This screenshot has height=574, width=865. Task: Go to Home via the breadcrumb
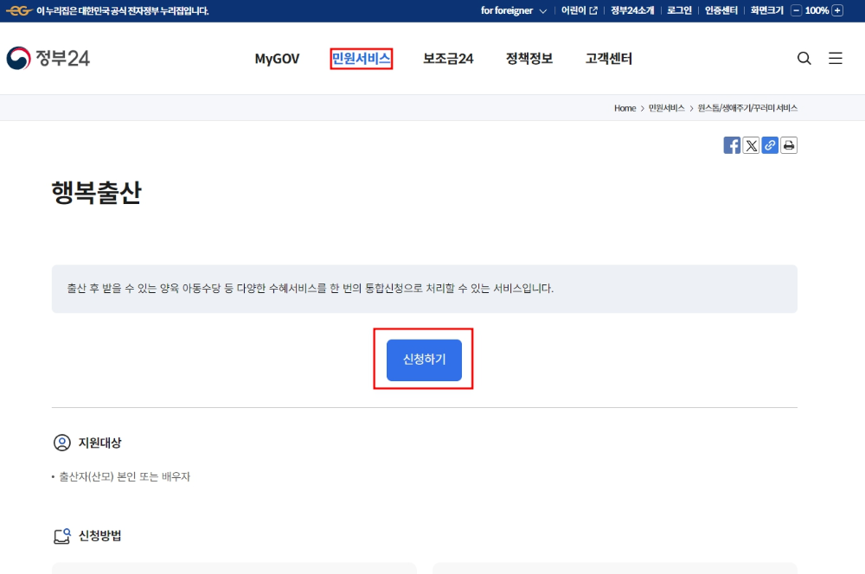tap(625, 108)
